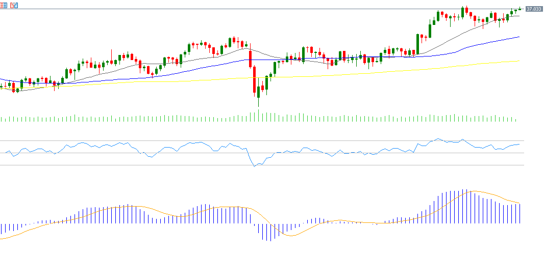Select the yellow long-term moving average line
This screenshot has width=544, height=257.
[x=357, y=73]
